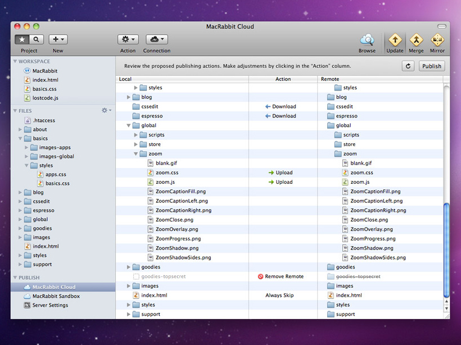Click the Publish button
Viewport: 461px width, 345px height.
(432, 66)
